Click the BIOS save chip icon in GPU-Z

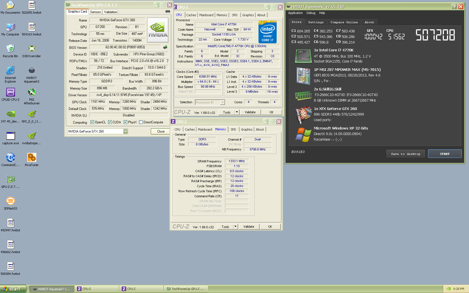165,47
